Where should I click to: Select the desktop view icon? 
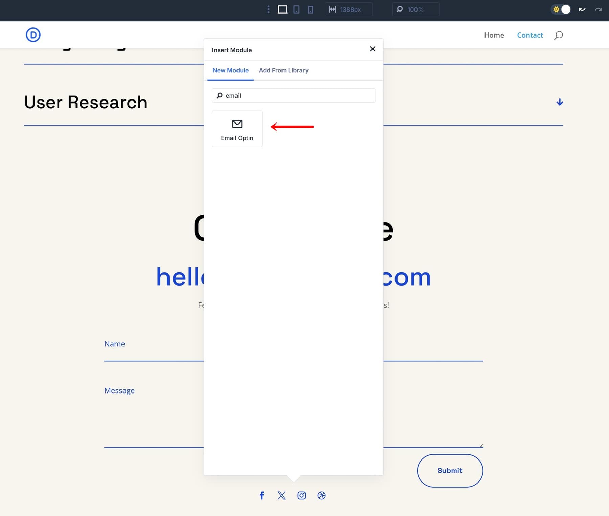point(283,9)
